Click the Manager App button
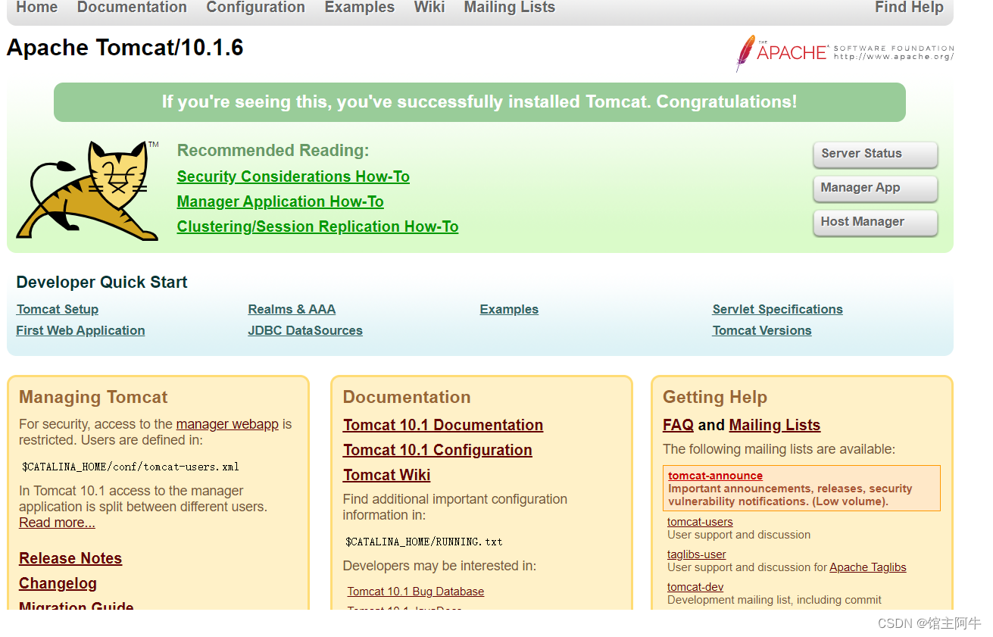This screenshot has width=993, height=637. pyautogui.click(x=876, y=188)
